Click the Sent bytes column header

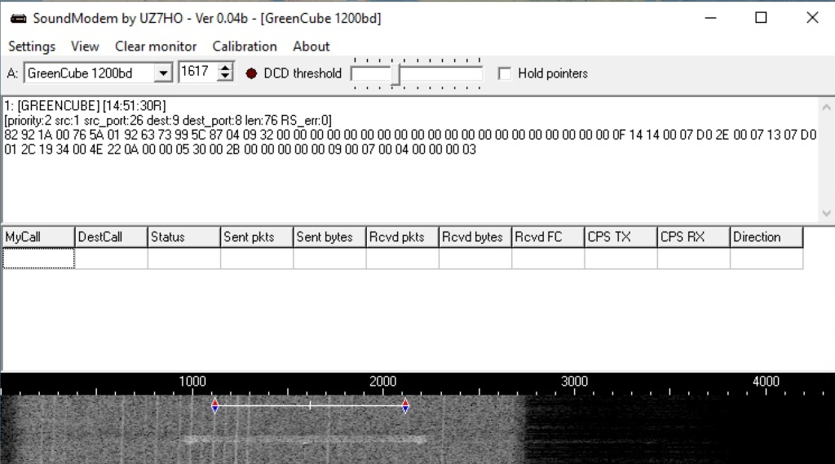pos(329,237)
